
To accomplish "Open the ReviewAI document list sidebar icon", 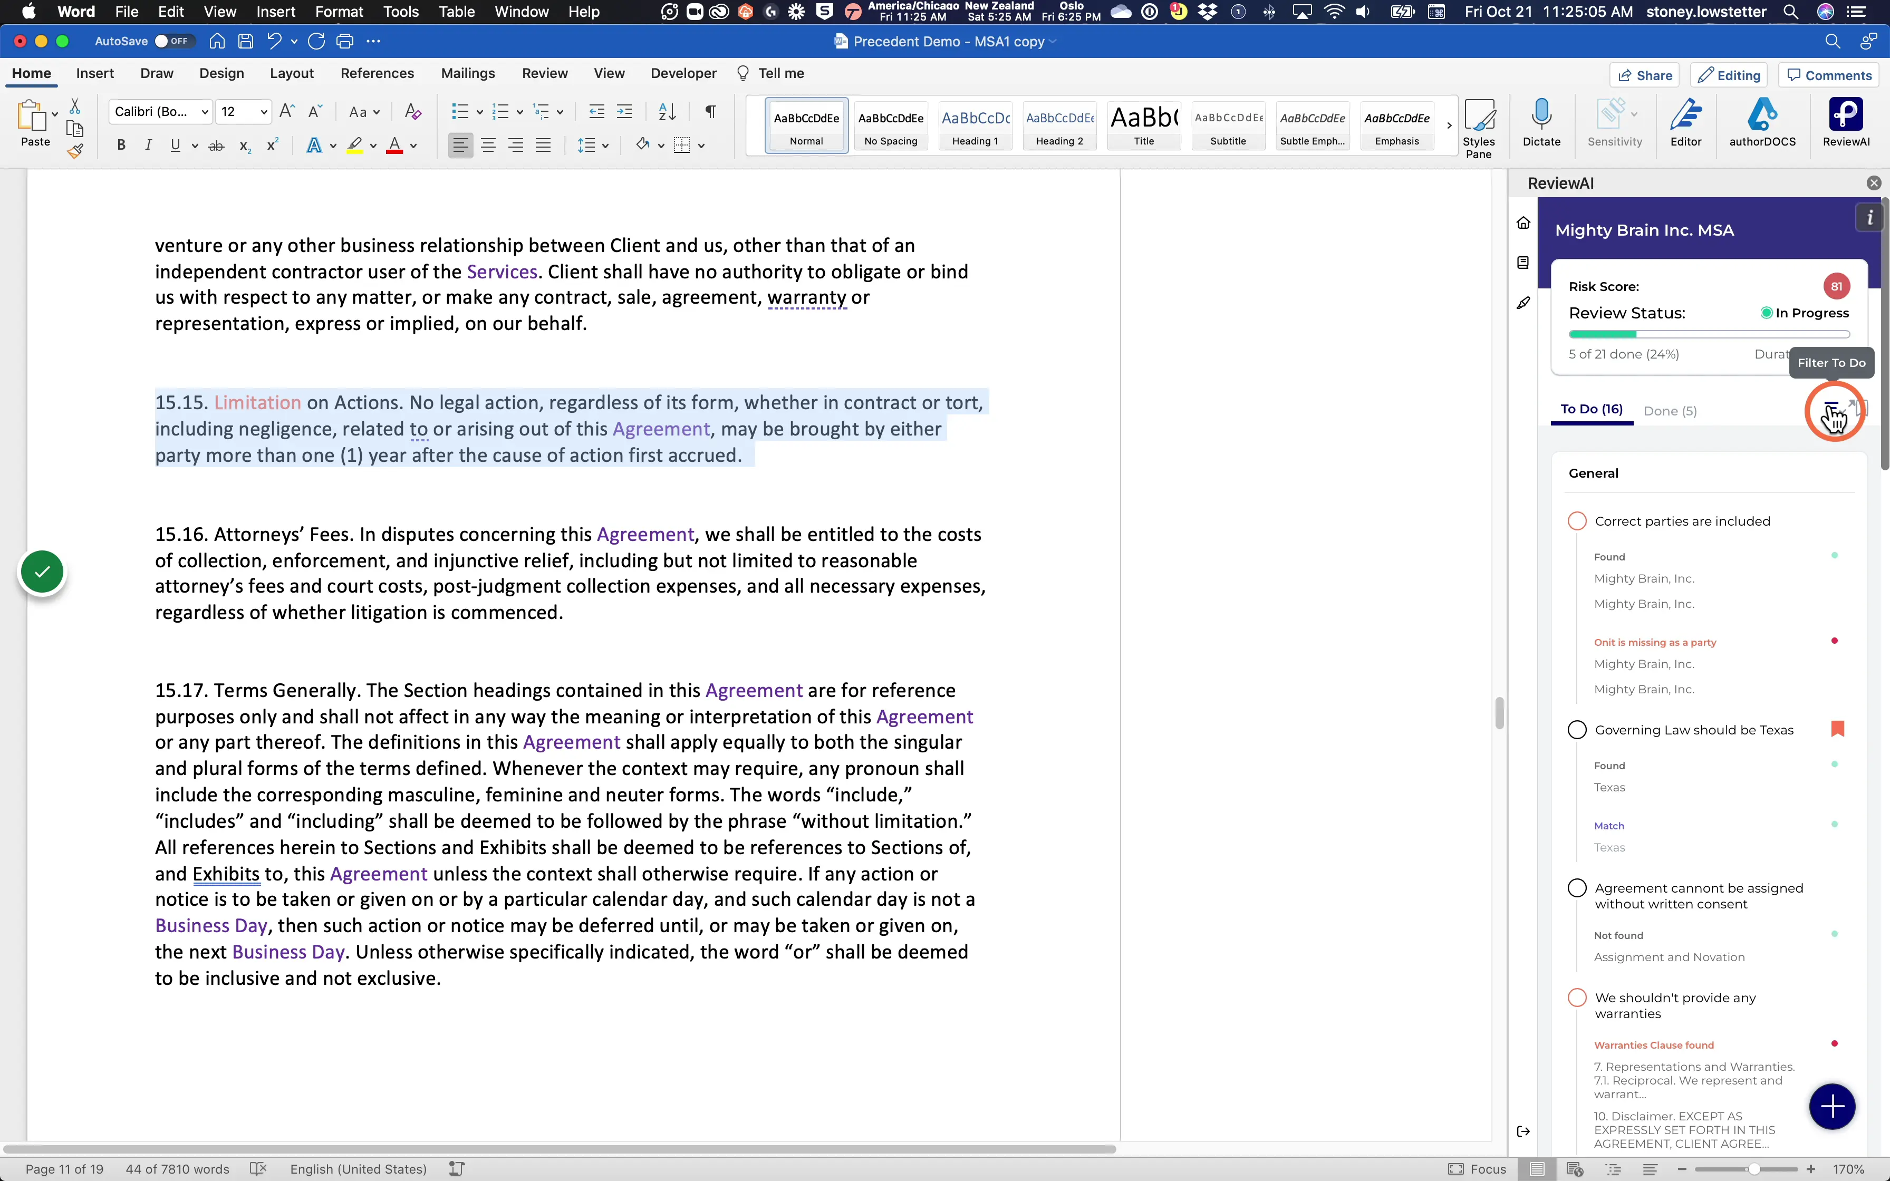I will pos(1523,263).
